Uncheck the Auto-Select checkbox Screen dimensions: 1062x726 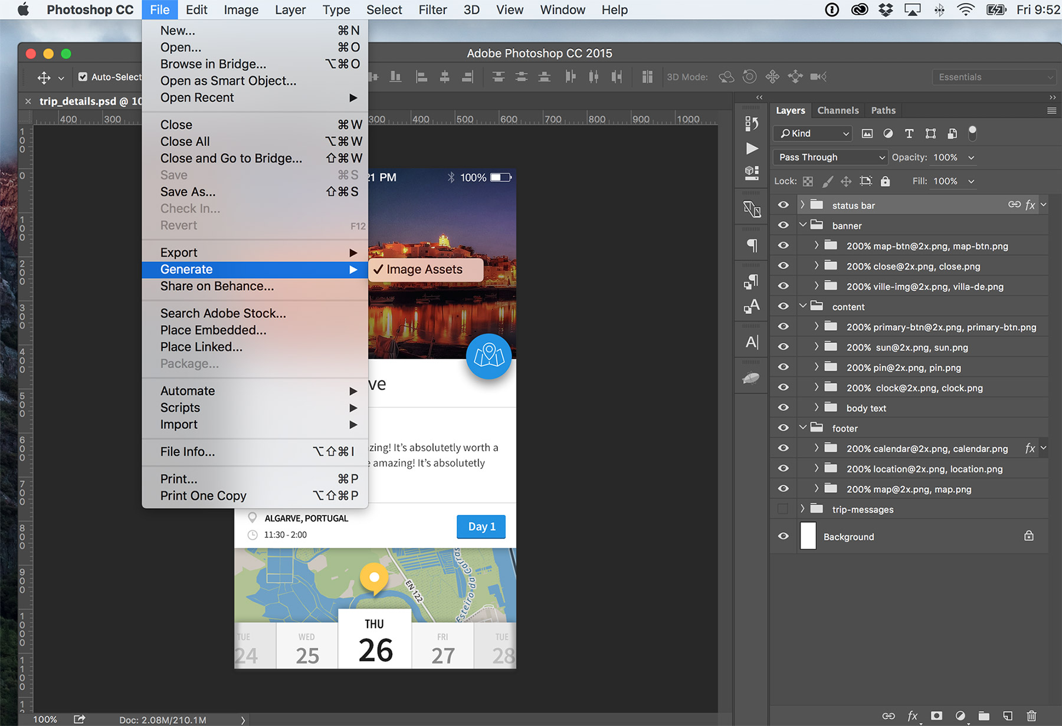click(x=83, y=77)
